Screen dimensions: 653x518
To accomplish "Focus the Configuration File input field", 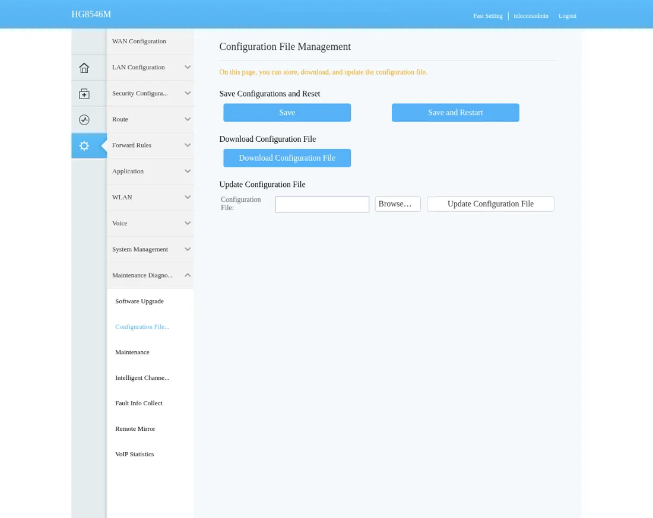I will (322, 205).
